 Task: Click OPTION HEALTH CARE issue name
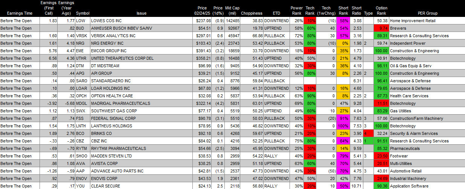tap(112, 96)
